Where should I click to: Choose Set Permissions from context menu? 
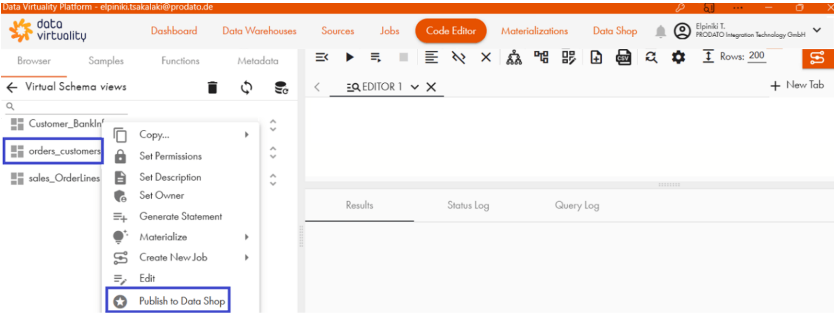click(x=170, y=156)
